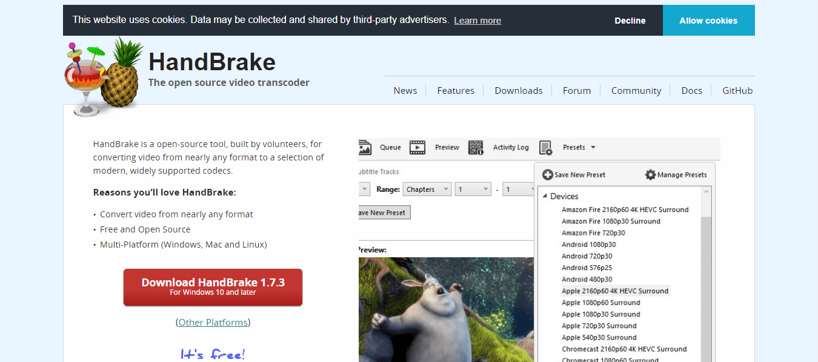This screenshot has width=818, height=362.
Task: Decline the cookies notice
Action: [630, 21]
